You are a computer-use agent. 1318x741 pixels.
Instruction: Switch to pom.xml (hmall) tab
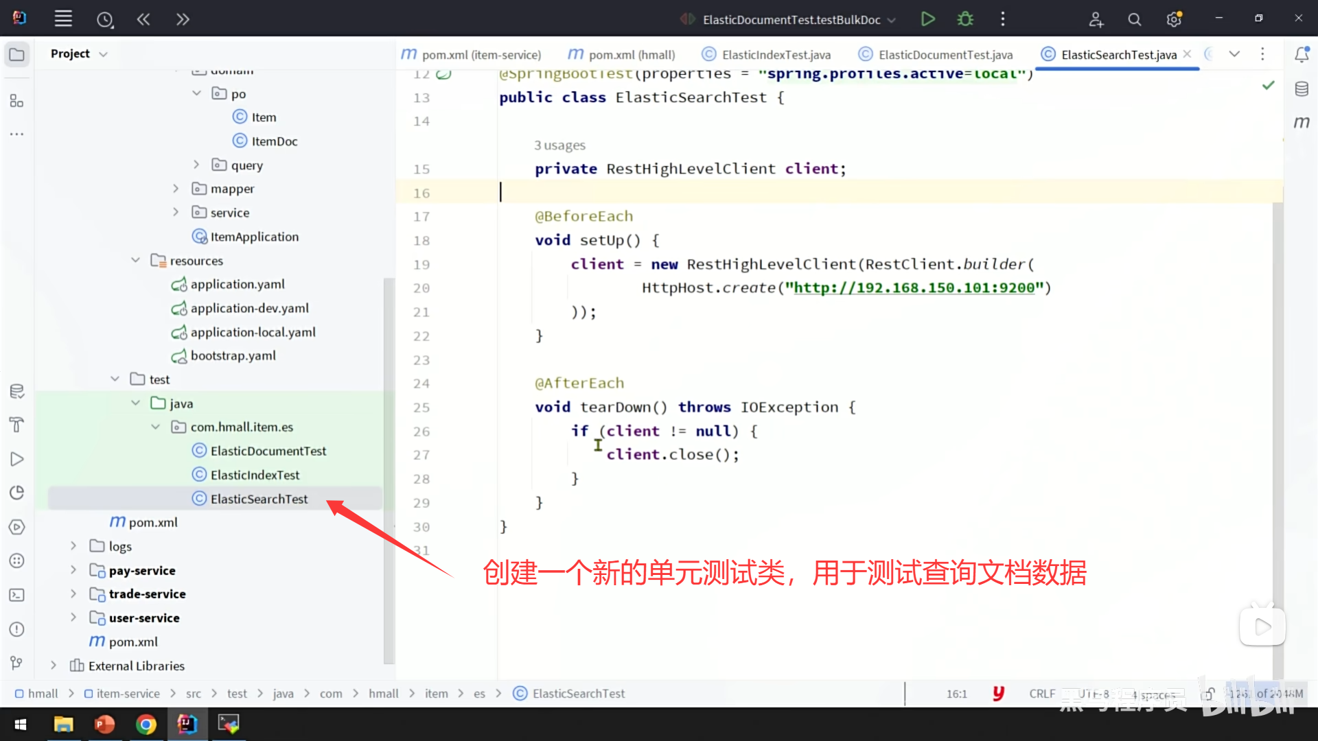click(x=632, y=55)
